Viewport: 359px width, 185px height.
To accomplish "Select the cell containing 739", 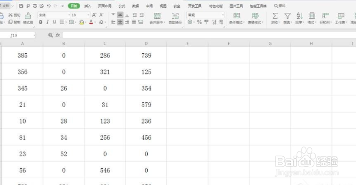I will pyautogui.click(x=146, y=55).
